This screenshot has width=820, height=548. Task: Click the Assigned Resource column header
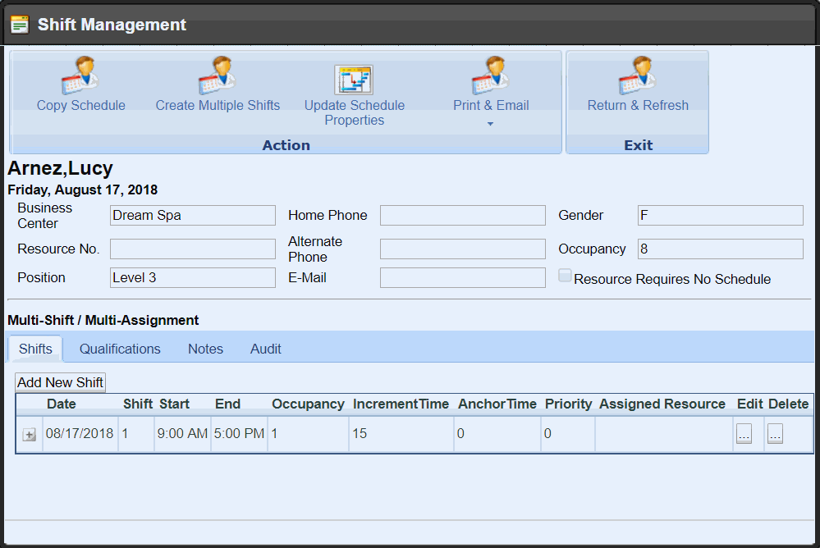click(662, 404)
